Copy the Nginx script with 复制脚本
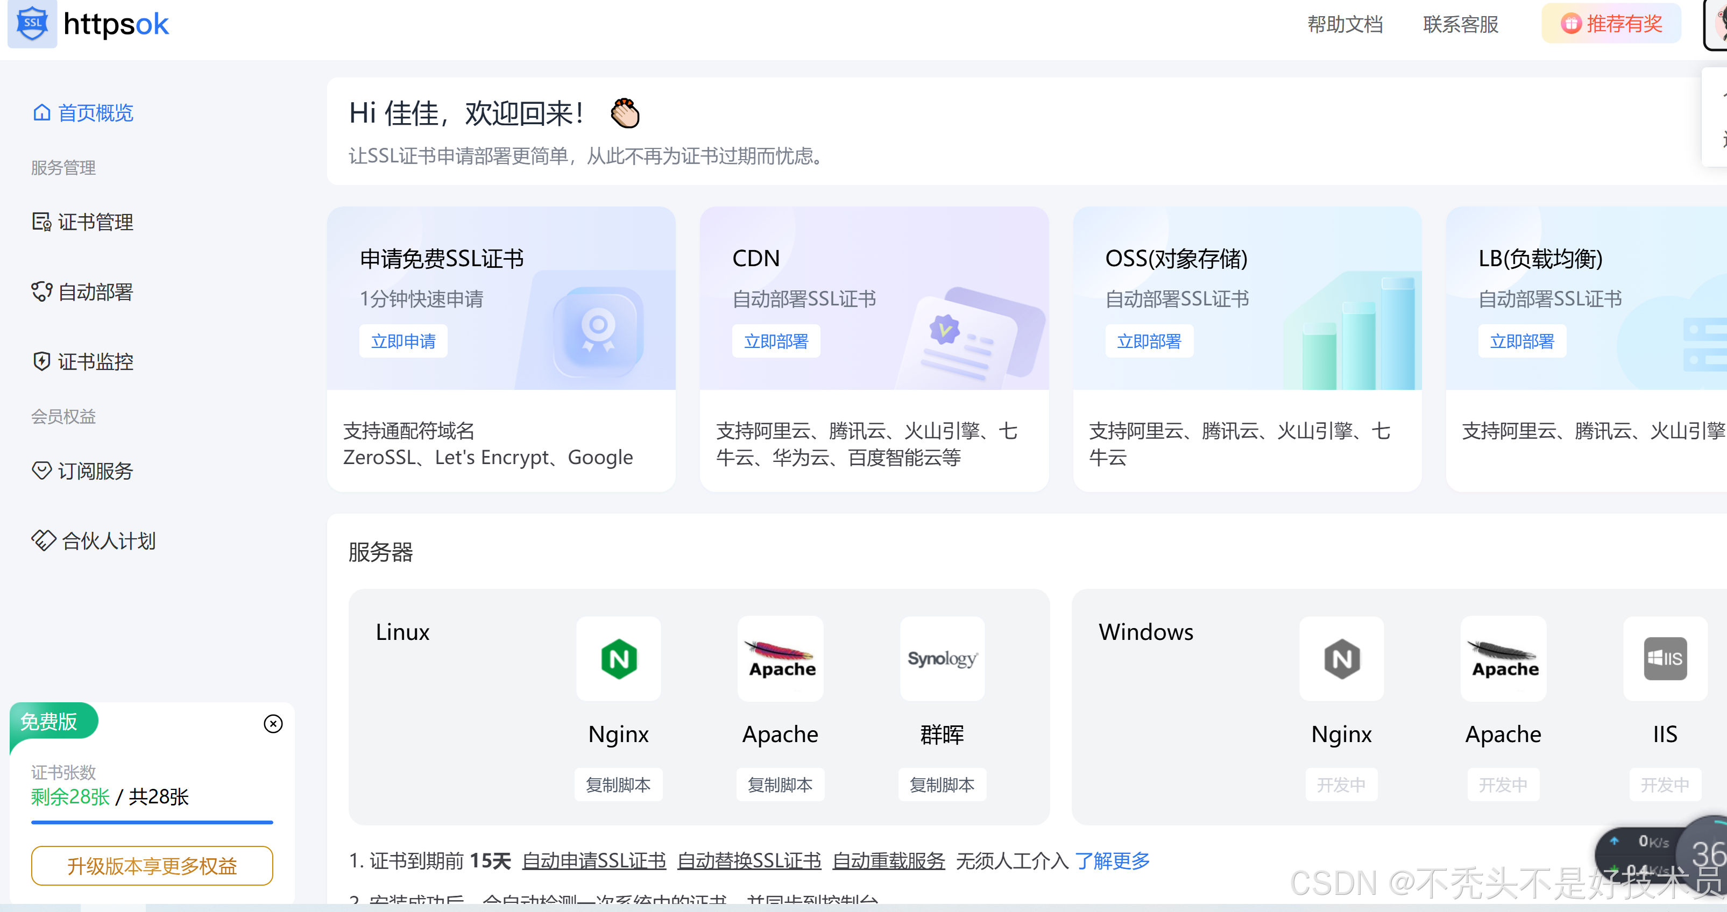1727x912 pixels. point(618,785)
